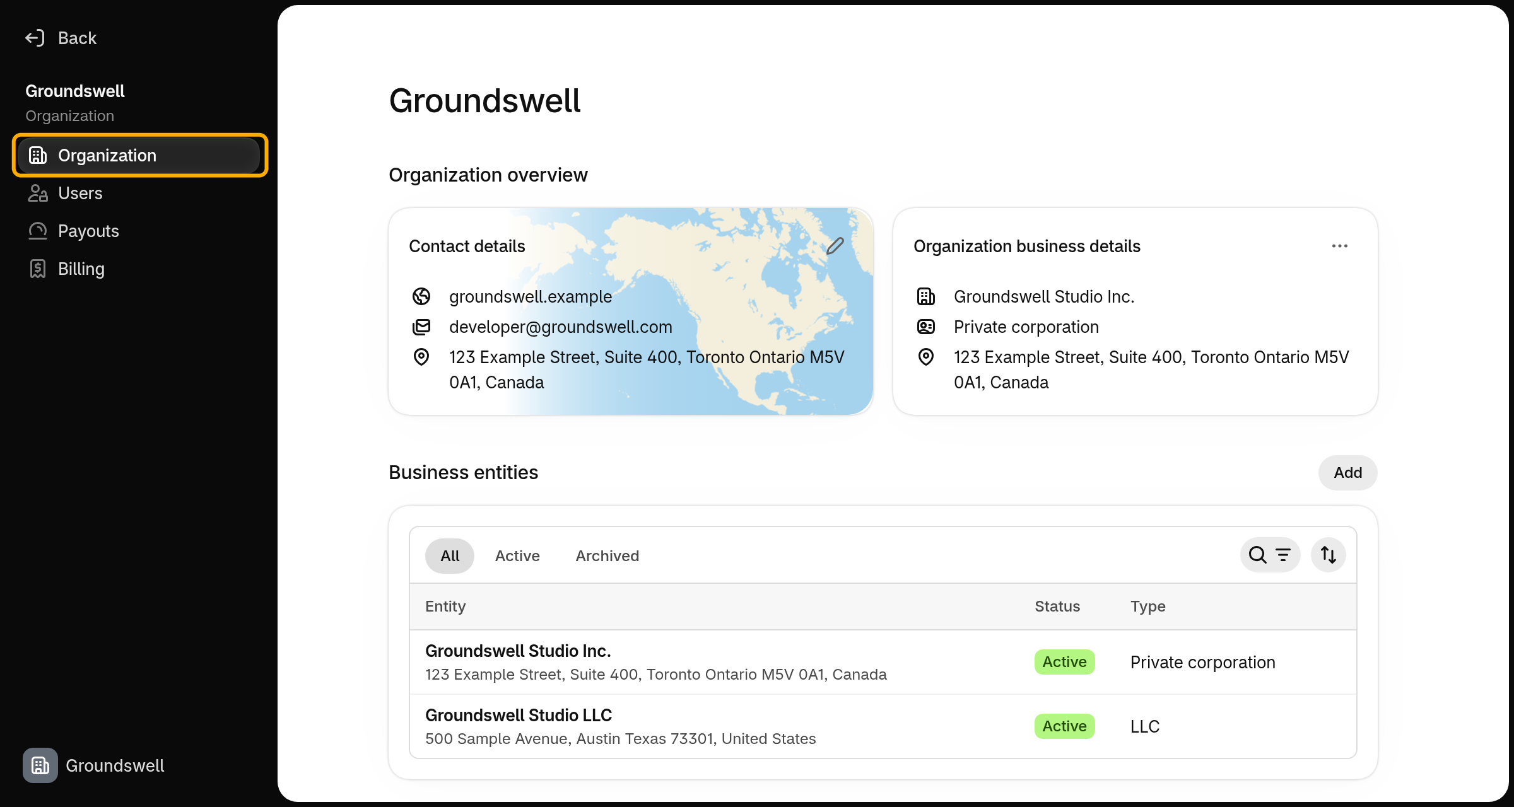The image size is (1514, 807).
Task: Click the Payouts icon in sidebar
Action: point(38,231)
